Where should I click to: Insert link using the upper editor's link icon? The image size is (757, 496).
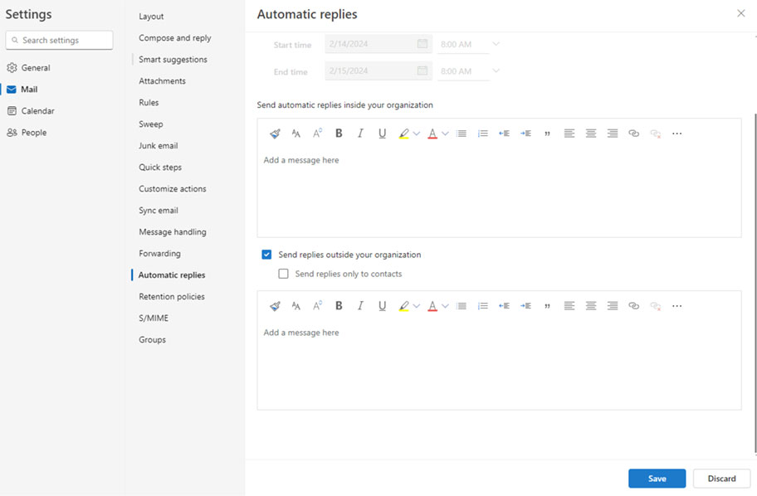[x=633, y=134]
